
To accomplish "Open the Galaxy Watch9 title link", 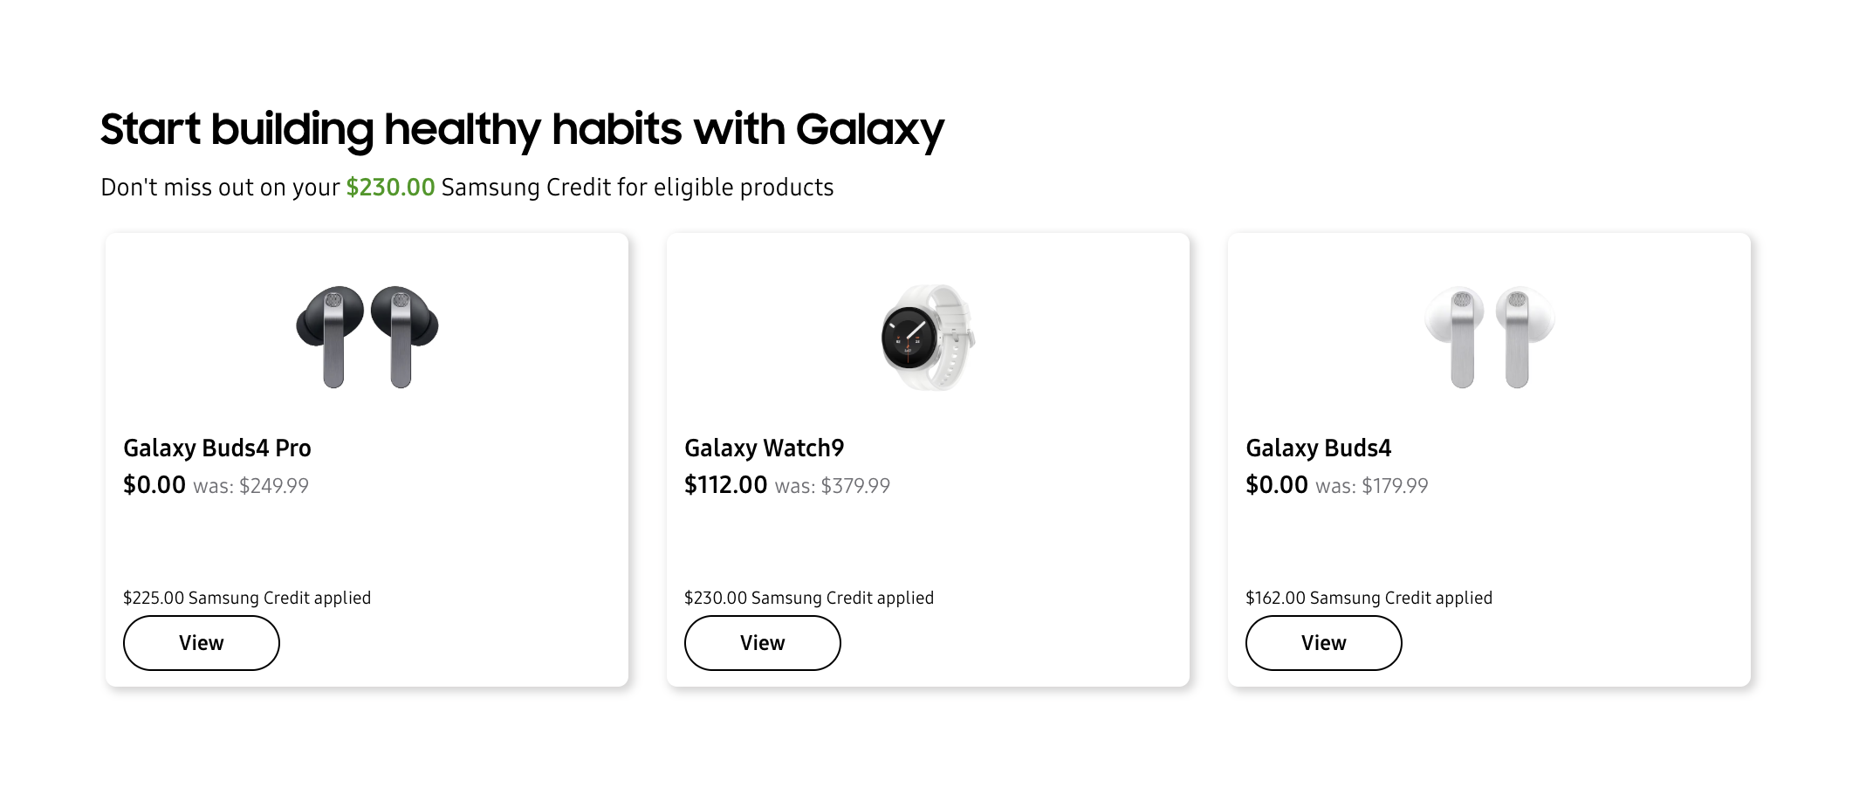I will [765, 448].
